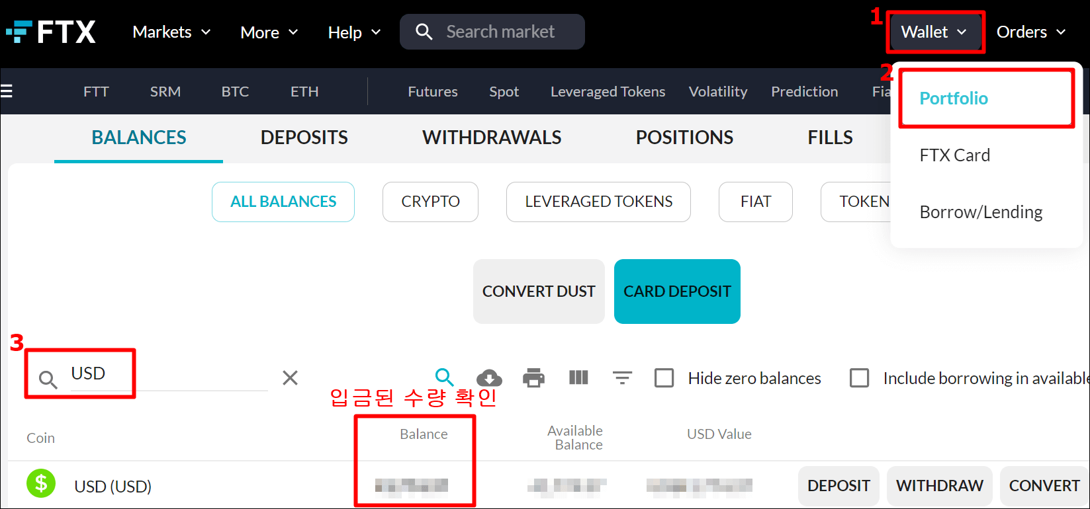The image size is (1090, 509).
Task: Open Prediction category
Action: [x=805, y=91]
